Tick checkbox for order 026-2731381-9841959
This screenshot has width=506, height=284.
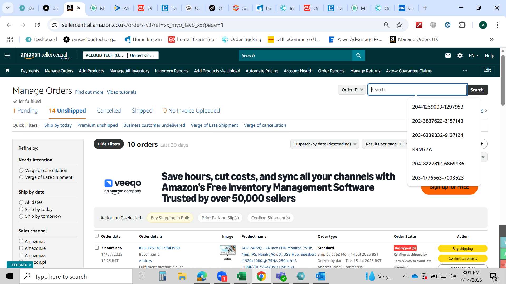pos(97,248)
